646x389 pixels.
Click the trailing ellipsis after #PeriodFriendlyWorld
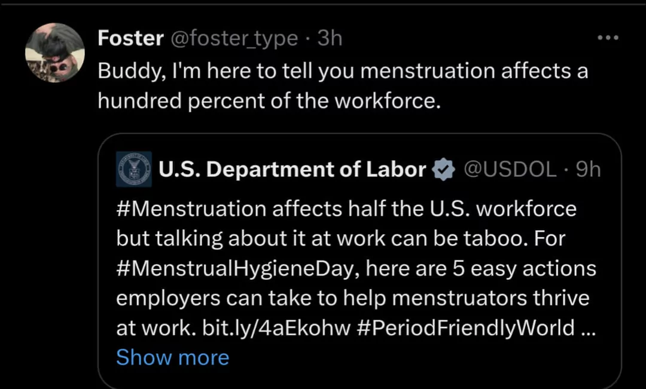[588, 328]
